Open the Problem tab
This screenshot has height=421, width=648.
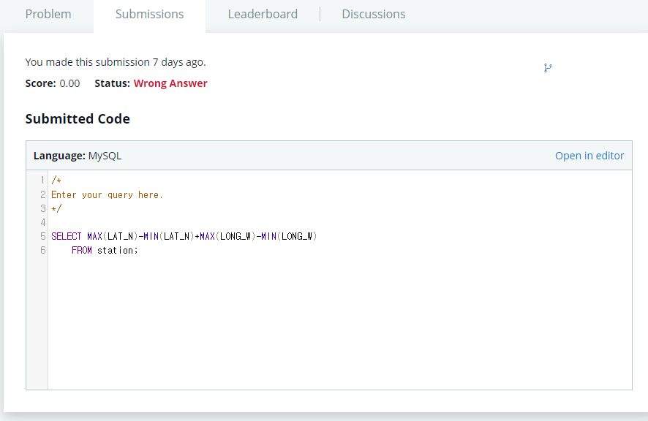point(48,14)
